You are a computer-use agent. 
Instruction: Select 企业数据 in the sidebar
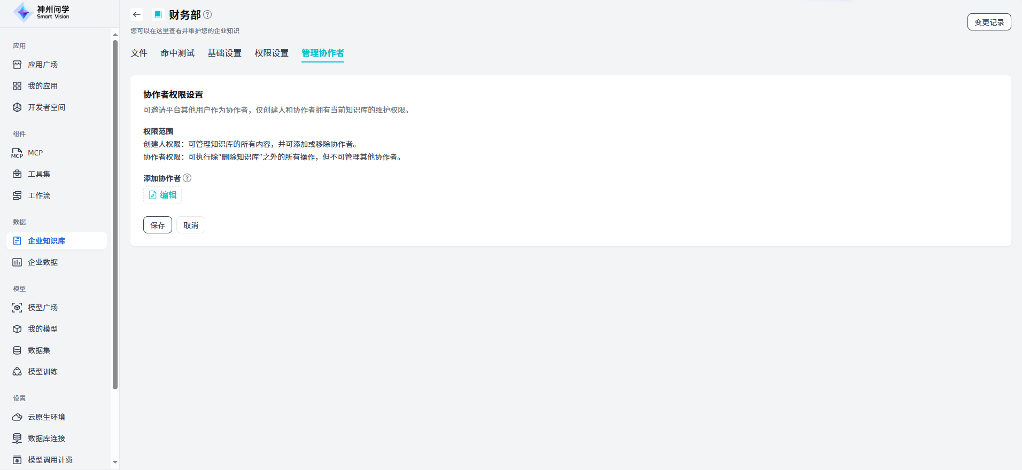(x=43, y=262)
